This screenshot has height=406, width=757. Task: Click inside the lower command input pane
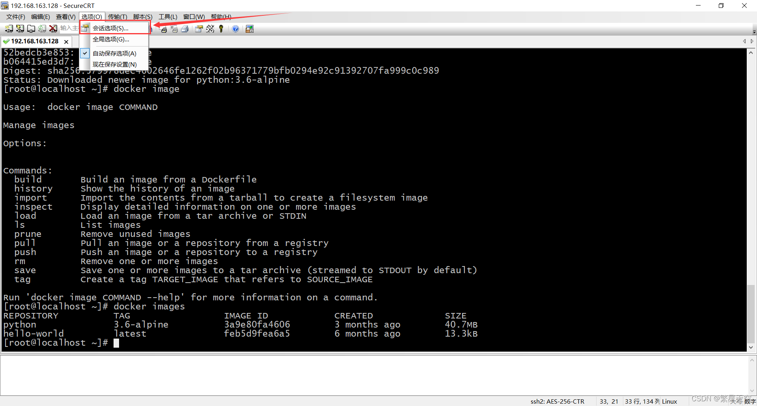(x=374, y=375)
